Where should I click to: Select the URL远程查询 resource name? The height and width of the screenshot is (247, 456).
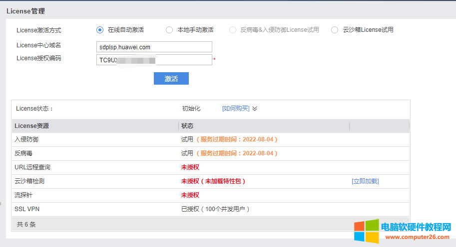pyautogui.click(x=32, y=167)
